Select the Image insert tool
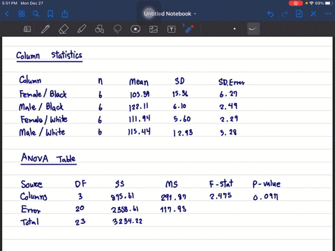 pyautogui.click(x=154, y=29)
